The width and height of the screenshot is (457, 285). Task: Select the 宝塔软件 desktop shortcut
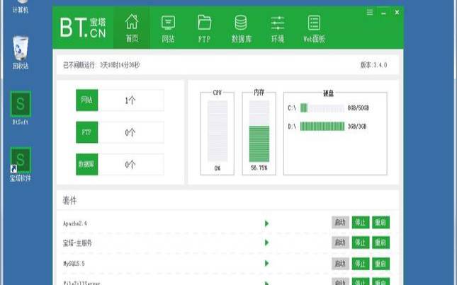click(21, 165)
